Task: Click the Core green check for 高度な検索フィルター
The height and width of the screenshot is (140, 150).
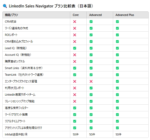Action: coord(75,108)
